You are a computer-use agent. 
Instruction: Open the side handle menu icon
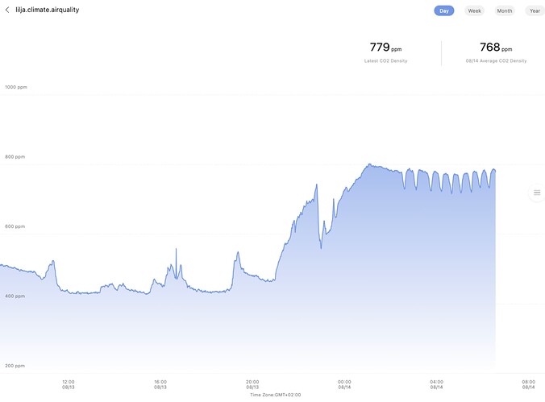(x=537, y=193)
